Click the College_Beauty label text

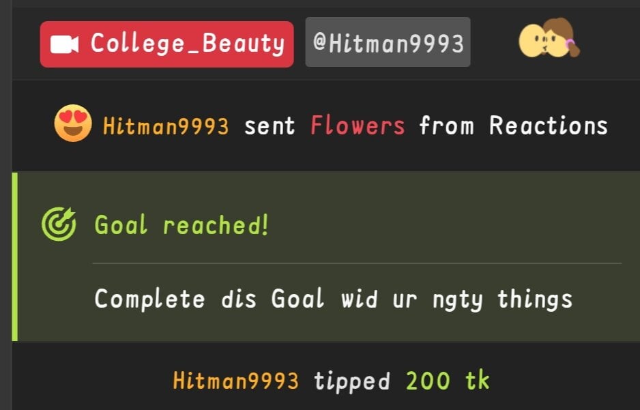[x=188, y=44]
